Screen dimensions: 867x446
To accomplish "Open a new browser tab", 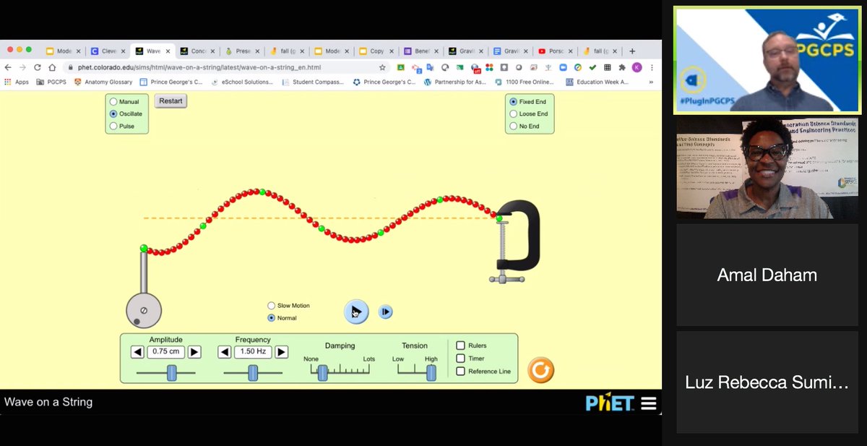I will point(632,51).
